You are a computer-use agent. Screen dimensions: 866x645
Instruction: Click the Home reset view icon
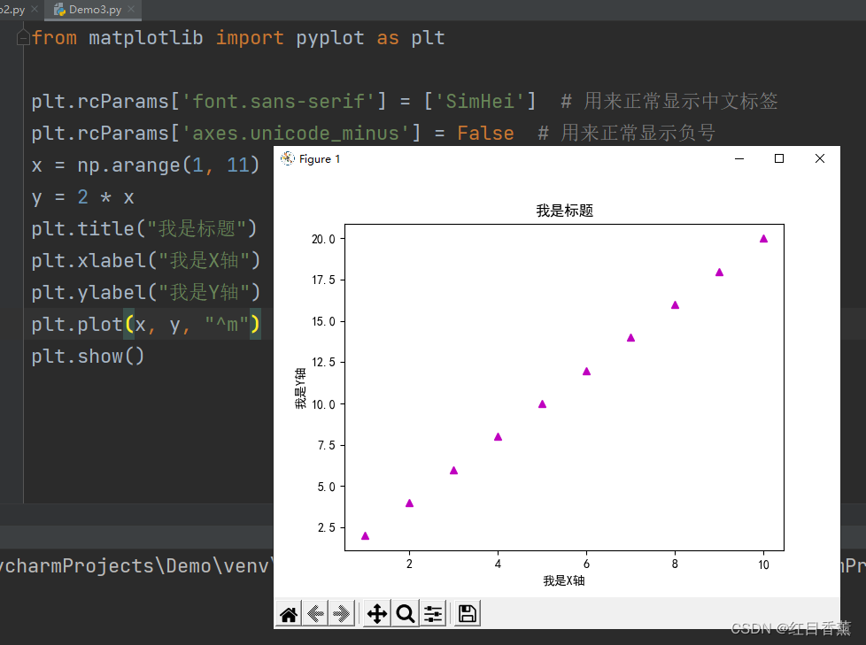click(x=289, y=613)
